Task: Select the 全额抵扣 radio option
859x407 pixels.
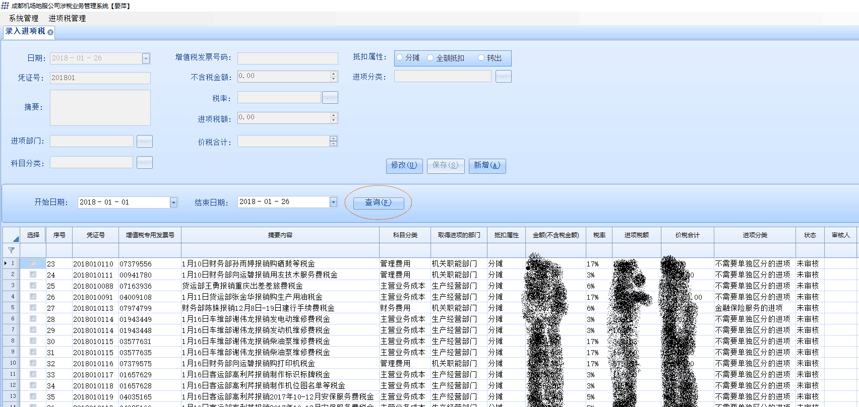Action: coord(430,58)
